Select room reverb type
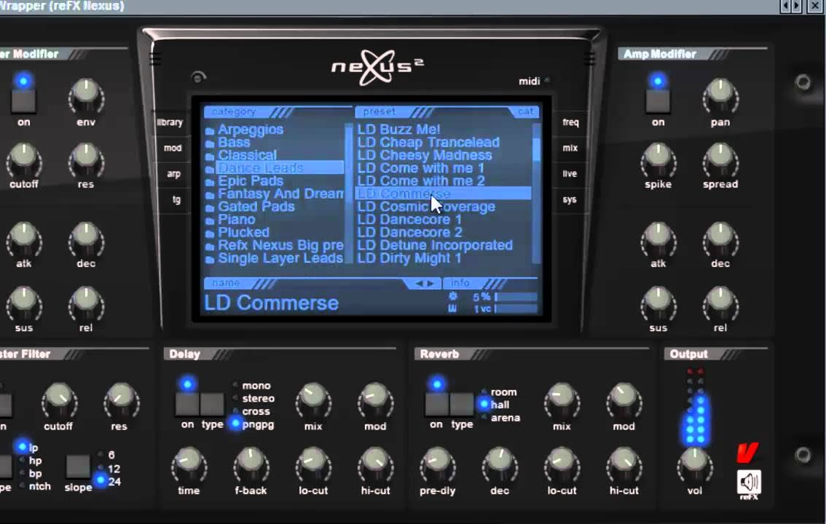 point(498,392)
